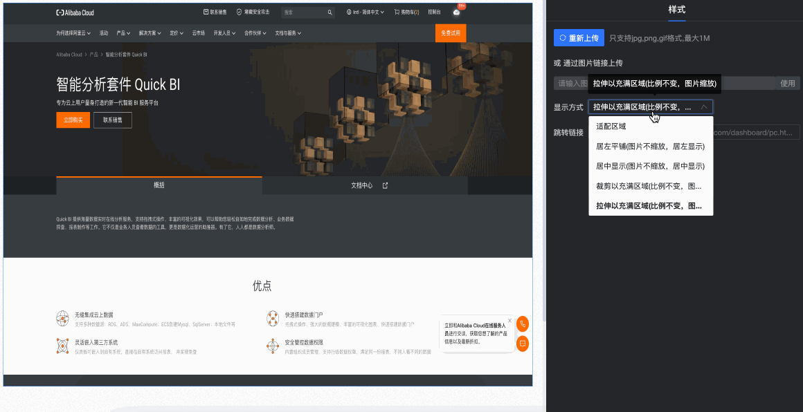Image resolution: width=803 pixels, height=412 pixels.
Task: Collapse the 显示方式 dropdown
Action: point(704,107)
